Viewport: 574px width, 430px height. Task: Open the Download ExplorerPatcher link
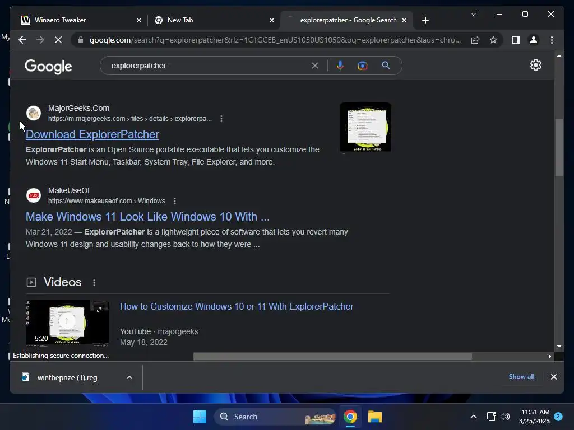92,134
